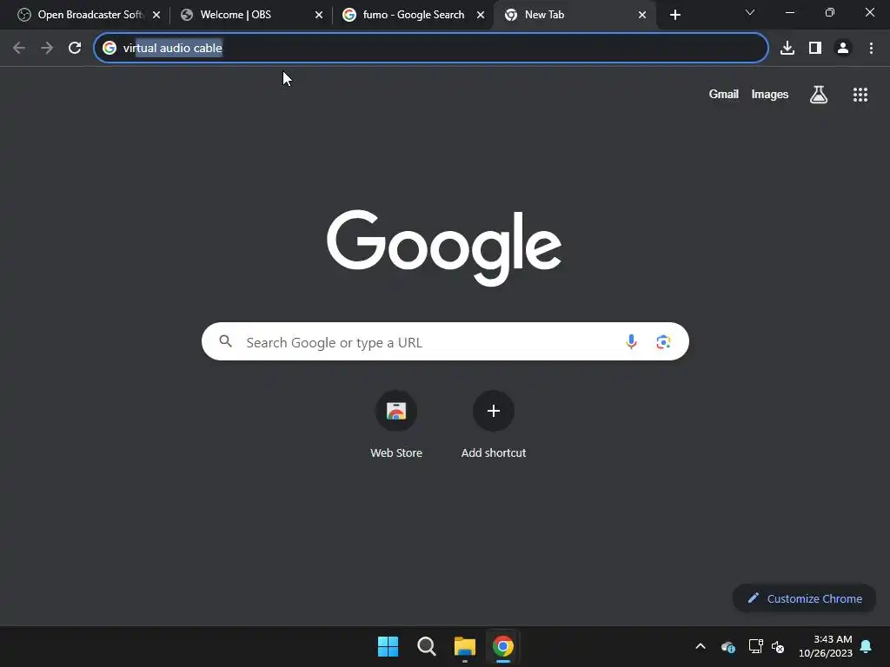Close the New Tab tab
The image size is (890, 667).
(642, 15)
